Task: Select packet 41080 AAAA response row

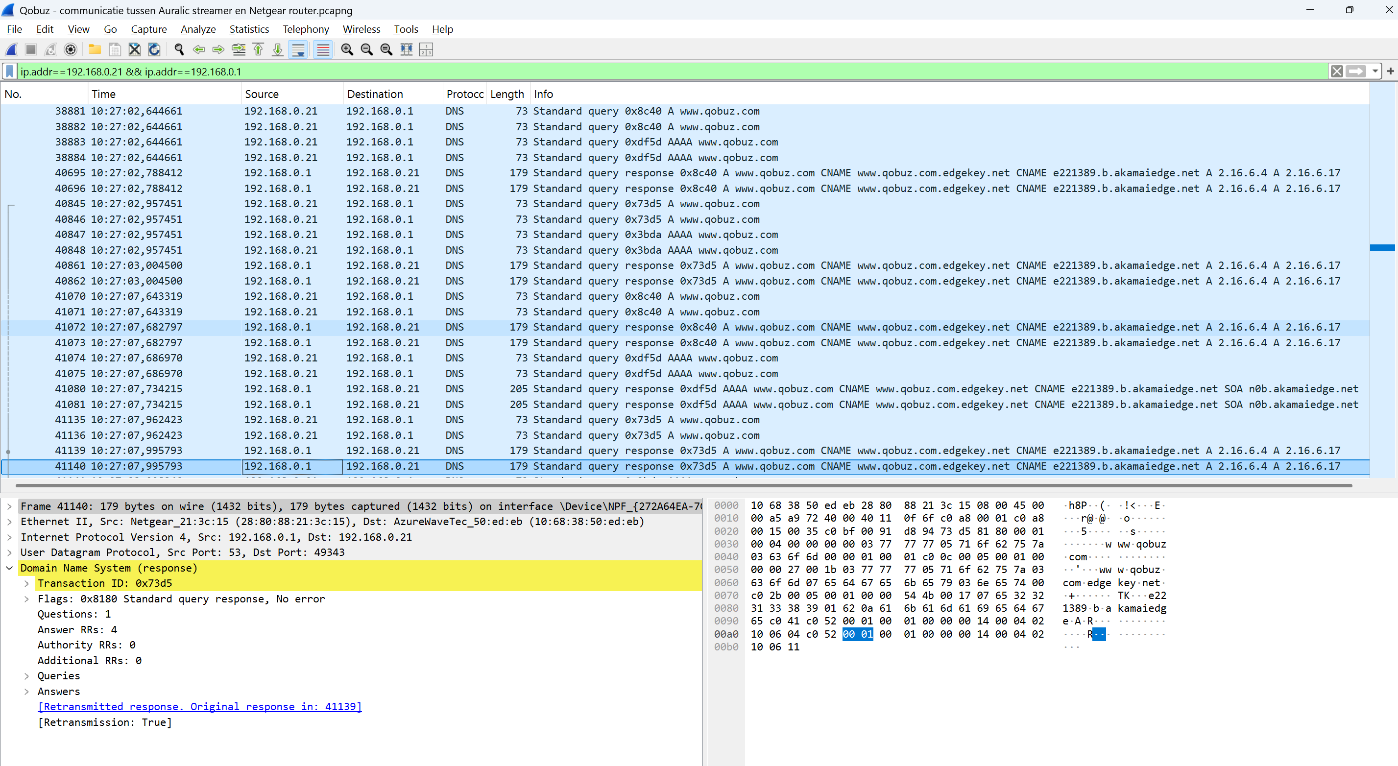Action: coord(685,389)
